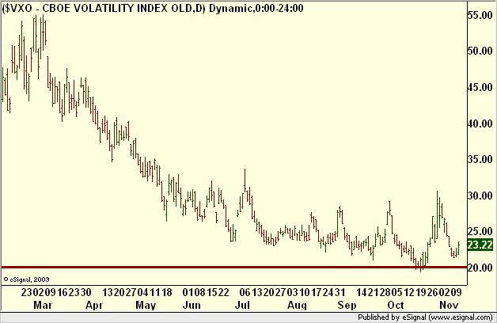Select the 20.00 price axis label
The height and width of the screenshot is (323, 497).
[x=480, y=268]
